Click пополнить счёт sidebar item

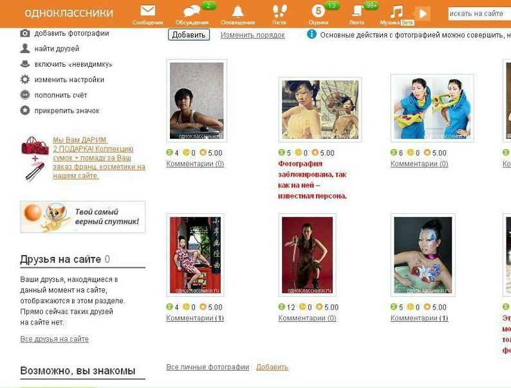60,95
